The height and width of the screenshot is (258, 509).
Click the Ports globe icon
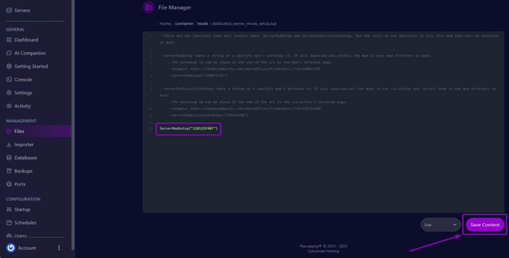tap(9, 184)
